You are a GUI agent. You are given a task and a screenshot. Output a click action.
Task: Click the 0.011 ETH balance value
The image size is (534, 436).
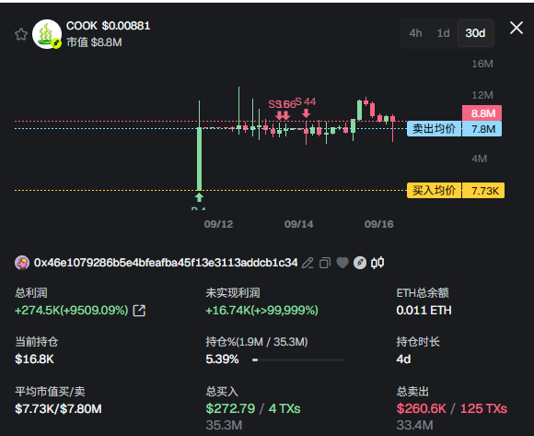[424, 311]
